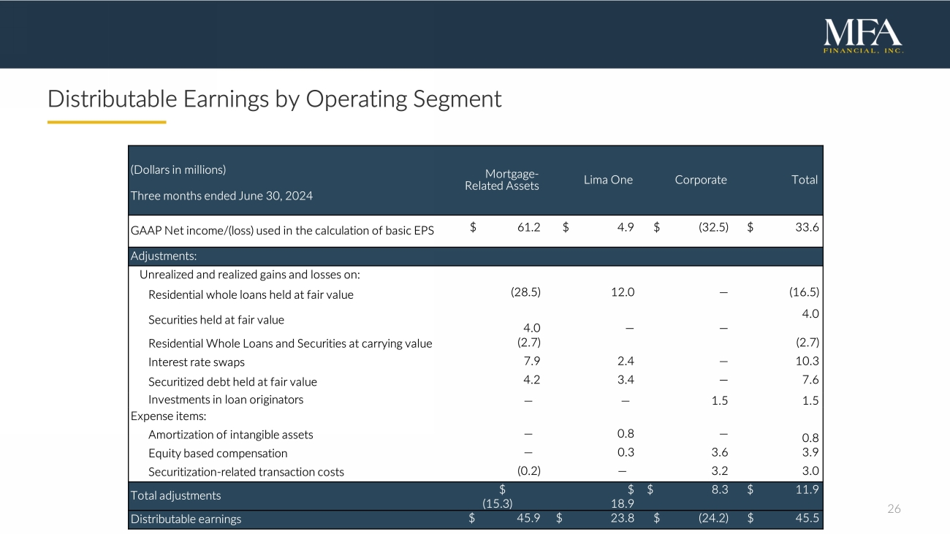The image size is (950, 534).
Task: Click the slide title Distributable Earnings by Operating Segment
Action: coord(275,99)
